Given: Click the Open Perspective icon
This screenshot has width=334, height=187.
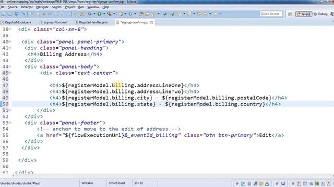Looking at the screenshot, I should pos(290,14).
